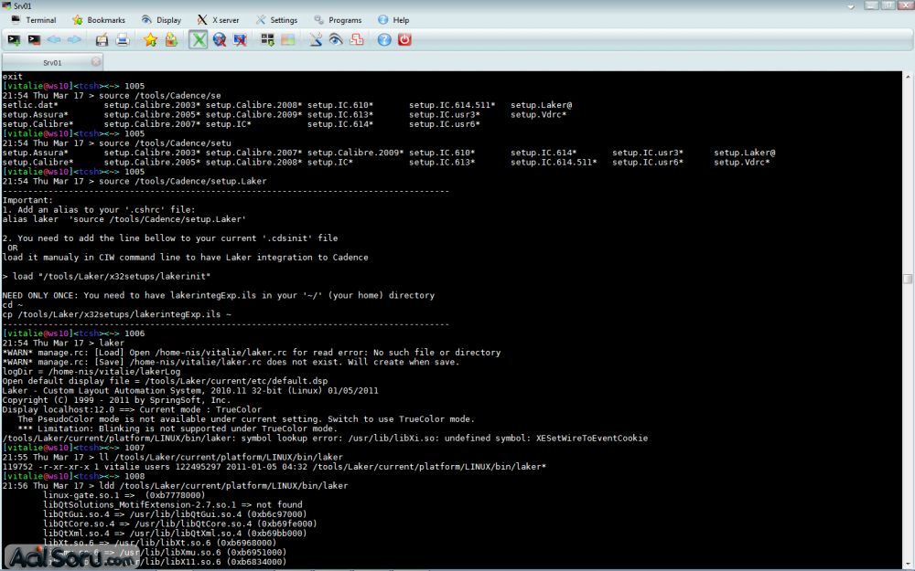The height and width of the screenshot is (571, 915).
Task: Open the Display menu
Action: tap(162, 20)
